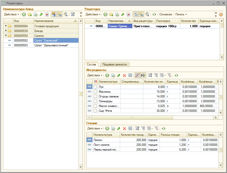Refresh the Специи table
The image size is (227, 173).
163,128
